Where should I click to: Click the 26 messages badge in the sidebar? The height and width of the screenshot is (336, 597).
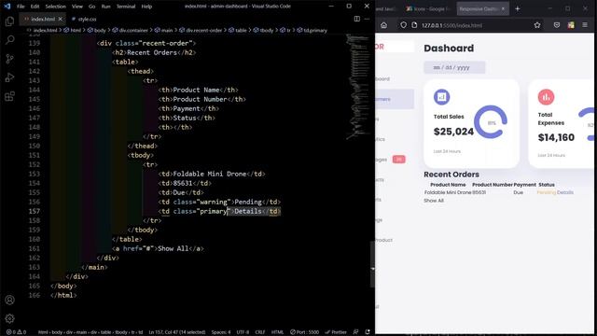click(x=398, y=160)
